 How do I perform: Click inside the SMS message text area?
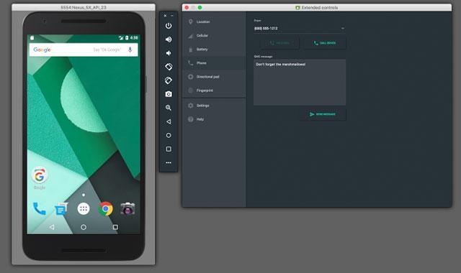tap(300, 82)
